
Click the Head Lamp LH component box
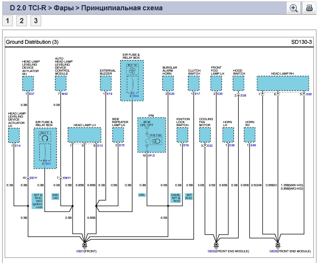coord(85,135)
